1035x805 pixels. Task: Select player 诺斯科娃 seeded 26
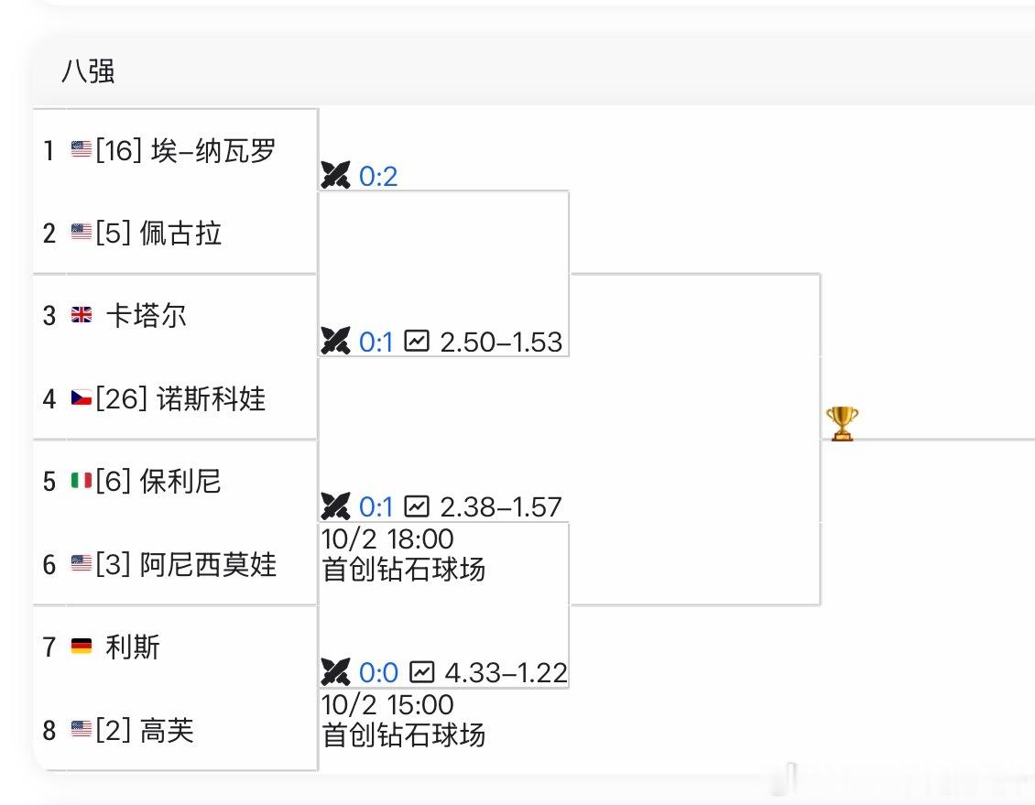(206, 398)
